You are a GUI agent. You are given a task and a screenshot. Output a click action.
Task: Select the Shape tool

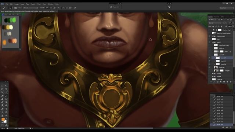[x=6, y=112]
